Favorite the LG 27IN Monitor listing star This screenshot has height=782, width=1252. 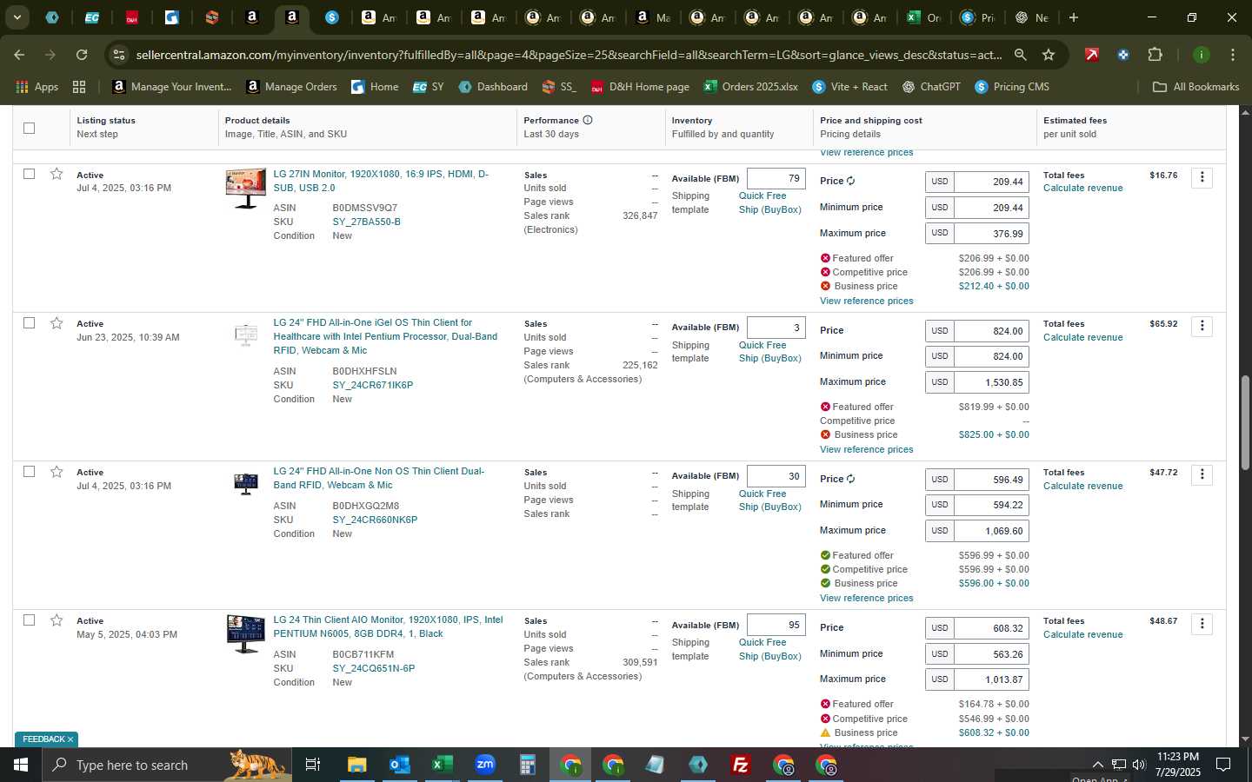pyautogui.click(x=57, y=174)
